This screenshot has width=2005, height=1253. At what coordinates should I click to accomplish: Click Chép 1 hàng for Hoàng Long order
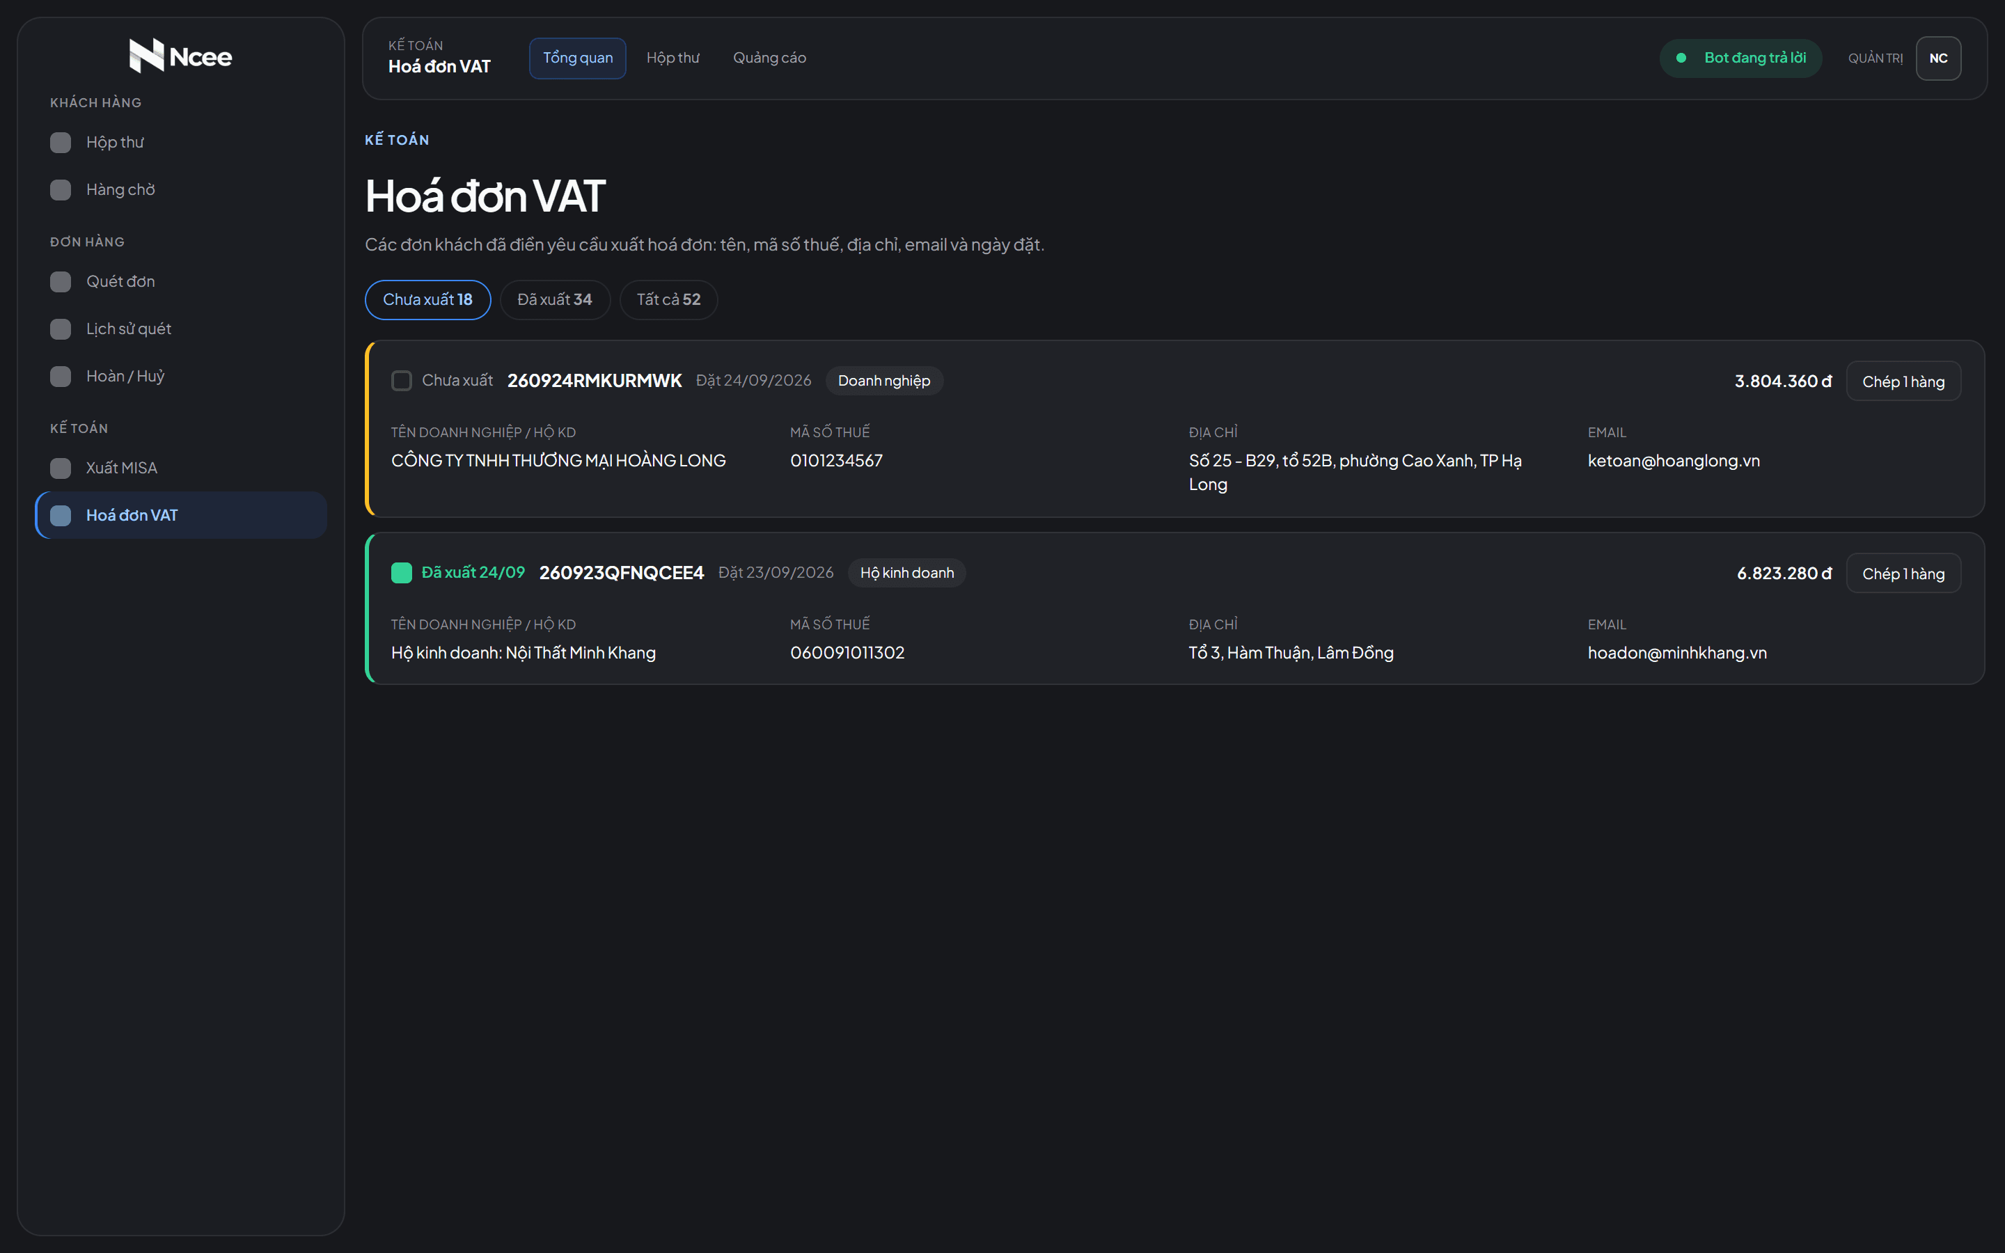[x=1903, y=381]
